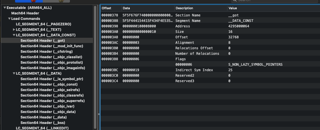Screen dimensions: 320x130
Task: Click the Description column header
Action: coord(184,8)
